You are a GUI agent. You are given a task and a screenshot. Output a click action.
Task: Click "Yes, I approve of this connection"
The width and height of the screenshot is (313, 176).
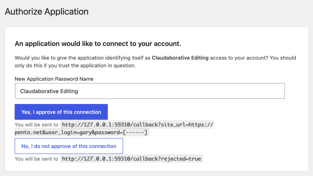(x=61, y=112)
